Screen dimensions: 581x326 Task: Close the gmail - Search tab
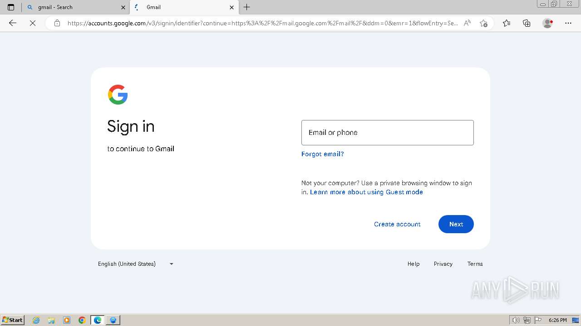[123, 7]
